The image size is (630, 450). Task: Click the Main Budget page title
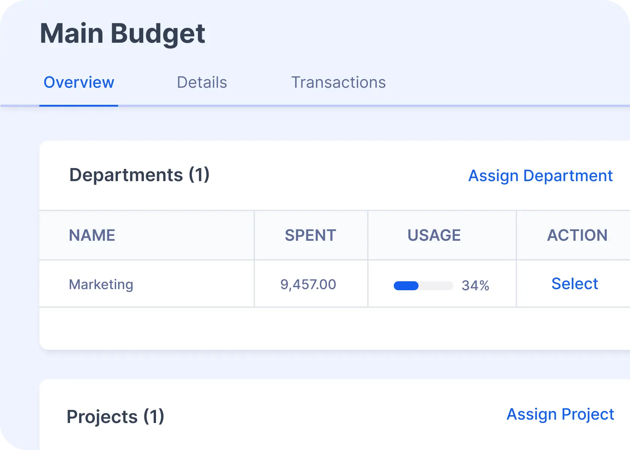coord(123,34)
